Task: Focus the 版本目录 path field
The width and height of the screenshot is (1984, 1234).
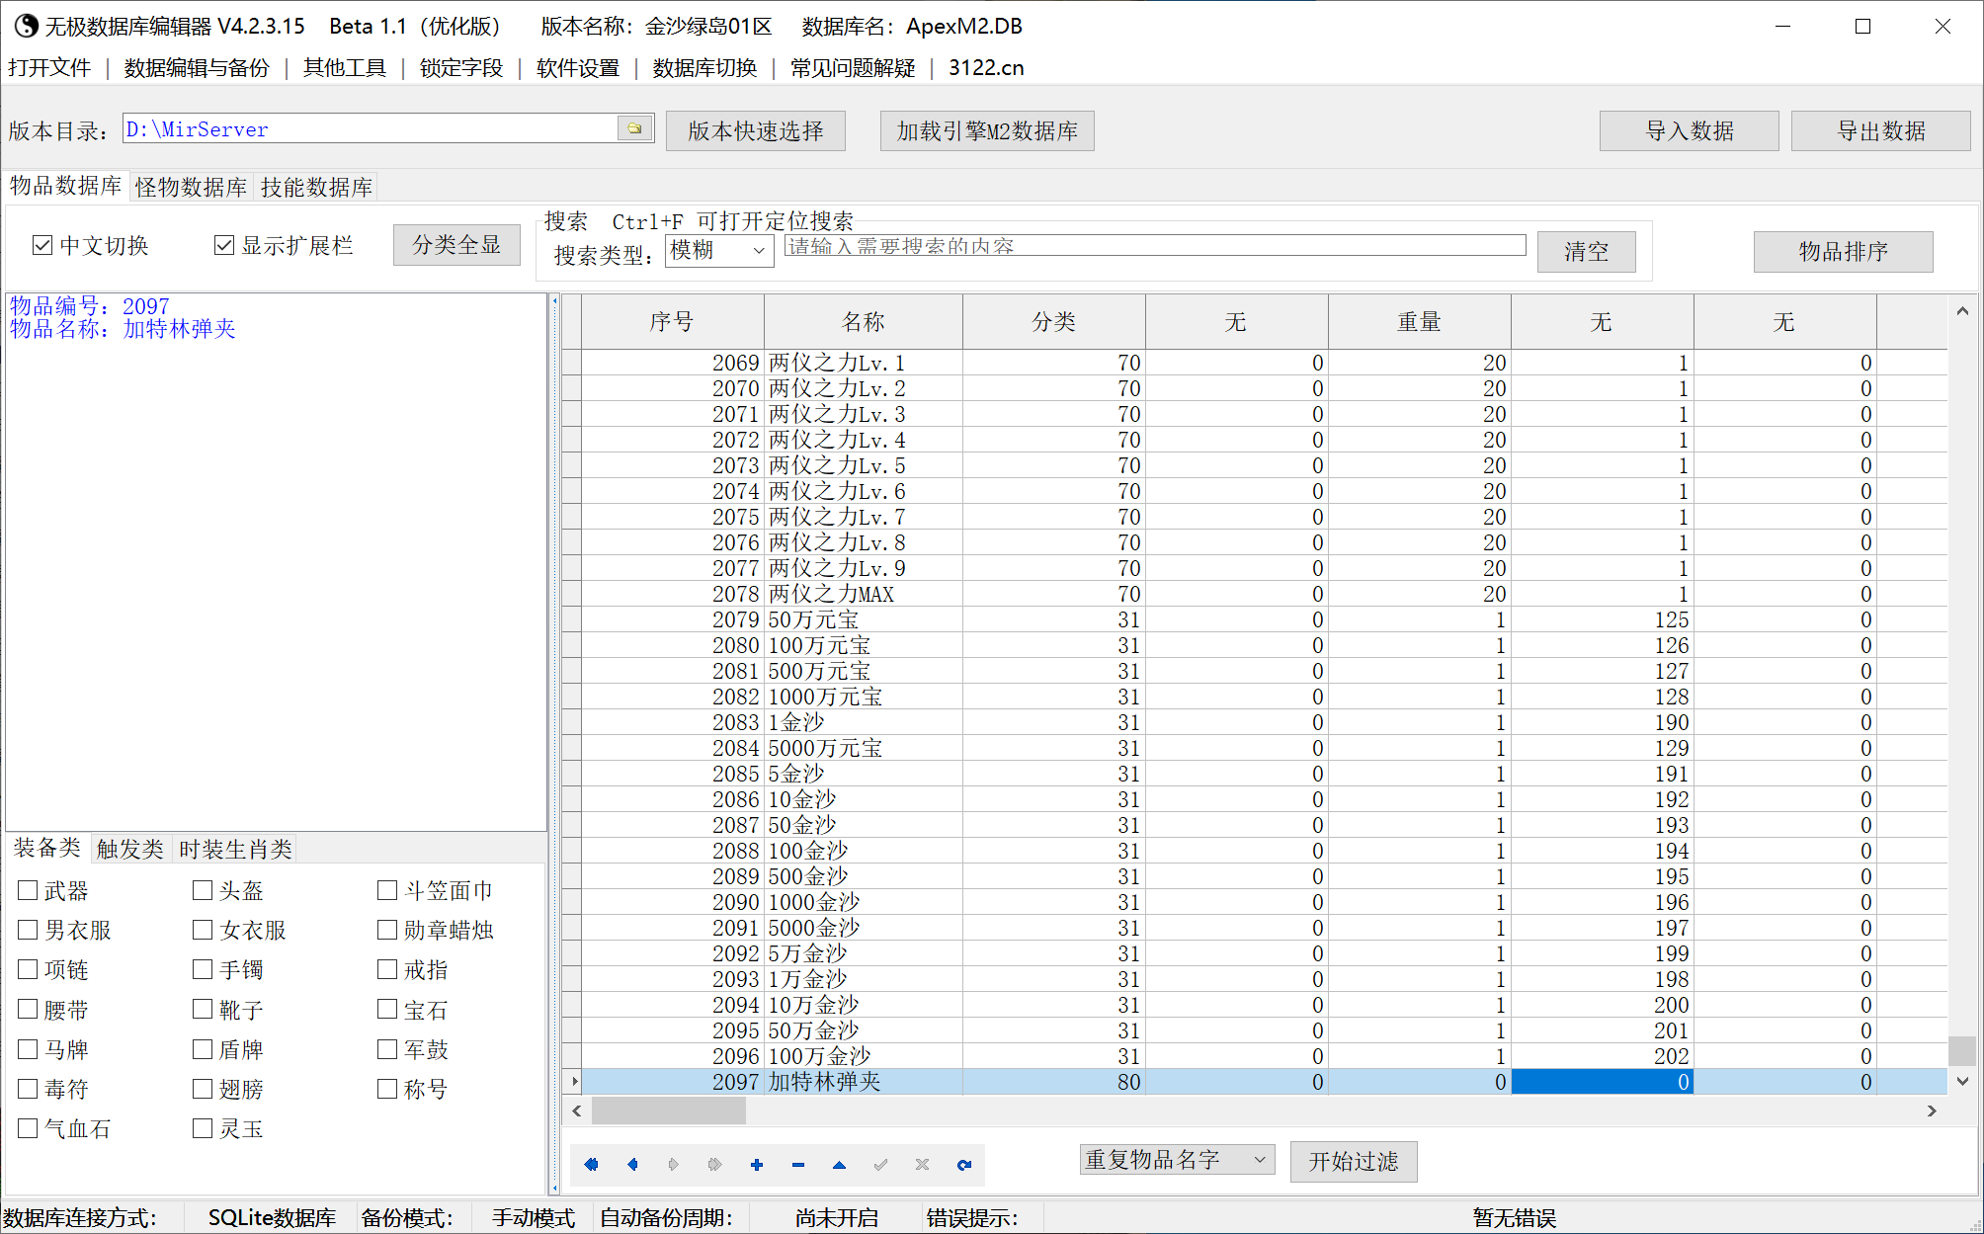Action: 371,128
